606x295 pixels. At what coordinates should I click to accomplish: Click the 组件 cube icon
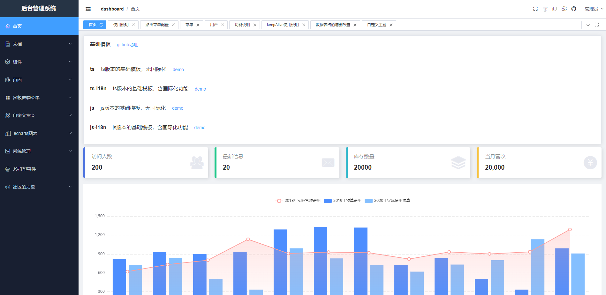(x=8, y=62)
